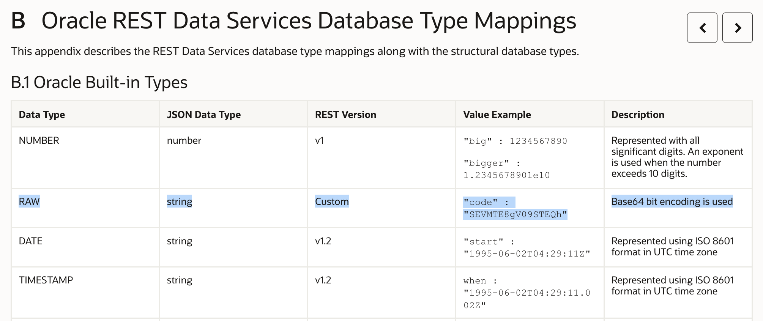Select the 'B.1 Oracle Built-in Types' heading
The height and width of the screenshot is (321, 763).
(x=99, y=82)
